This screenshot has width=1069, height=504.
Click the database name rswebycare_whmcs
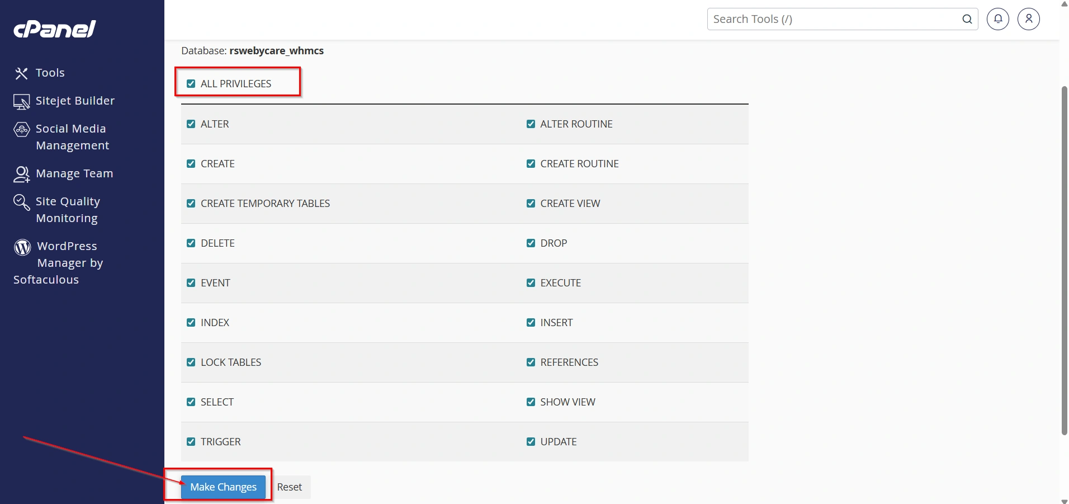pos(276,51)
